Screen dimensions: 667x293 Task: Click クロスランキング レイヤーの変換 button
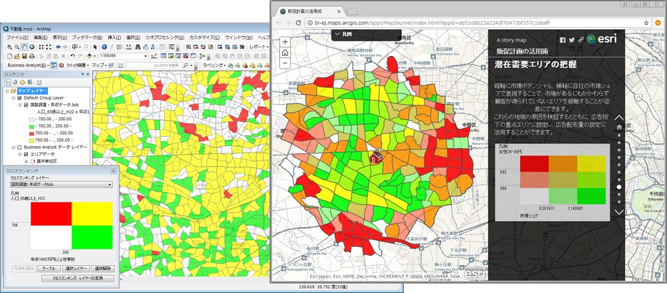click(78, 278)
